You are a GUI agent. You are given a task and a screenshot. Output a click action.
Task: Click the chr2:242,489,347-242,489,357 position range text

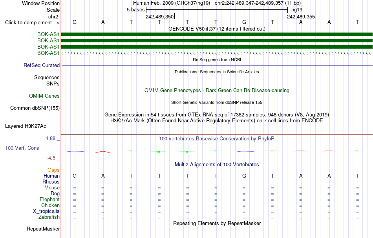(258, 3)
